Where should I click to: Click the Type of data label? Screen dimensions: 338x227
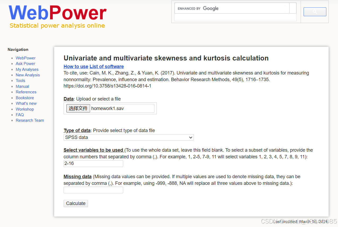77,130
